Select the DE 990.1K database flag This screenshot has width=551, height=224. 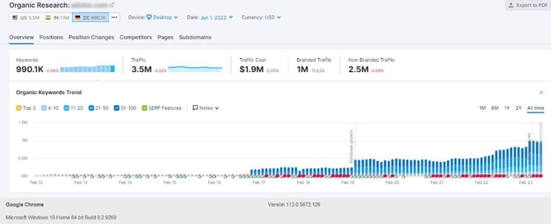pyautogui.click(x=90, y=18)
